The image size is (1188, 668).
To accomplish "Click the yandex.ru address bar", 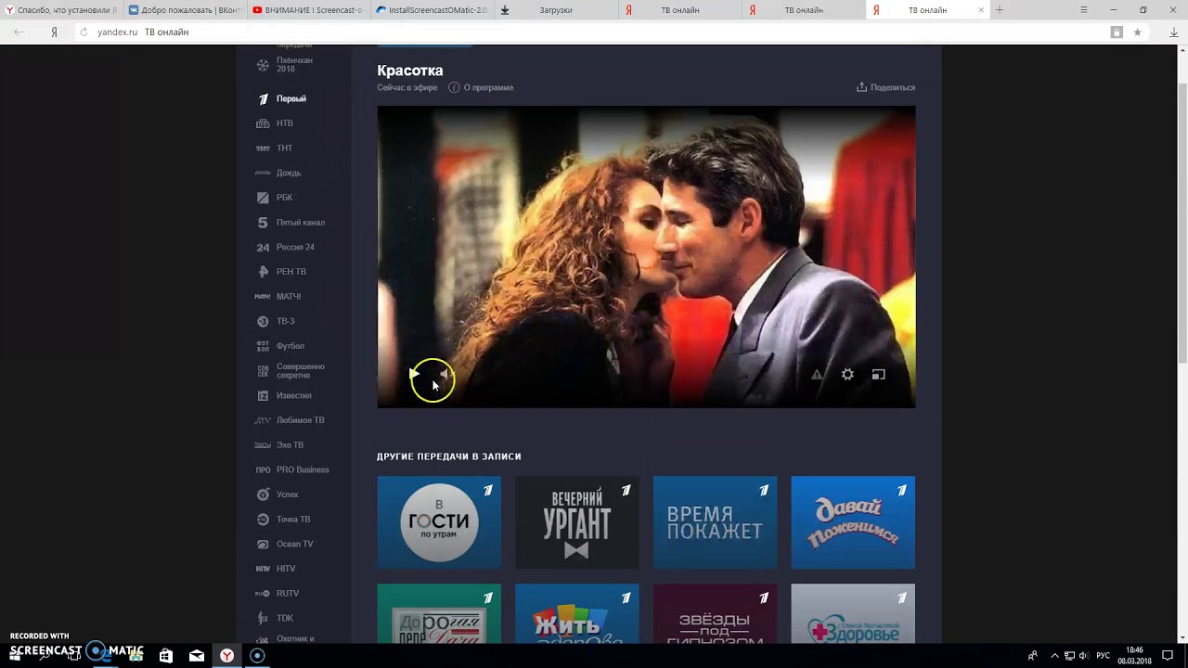I will pos(594,32).
